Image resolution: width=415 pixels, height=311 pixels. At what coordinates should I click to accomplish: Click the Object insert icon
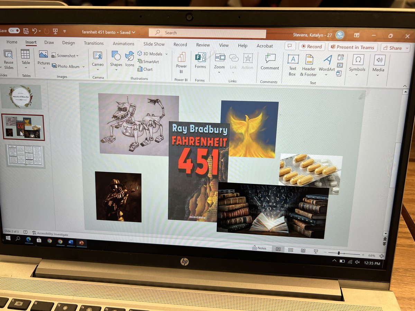[339, 73]
